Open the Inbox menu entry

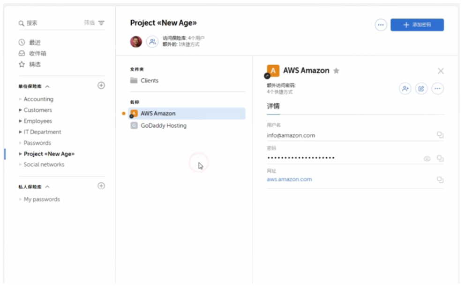click(x=37, y=54)
